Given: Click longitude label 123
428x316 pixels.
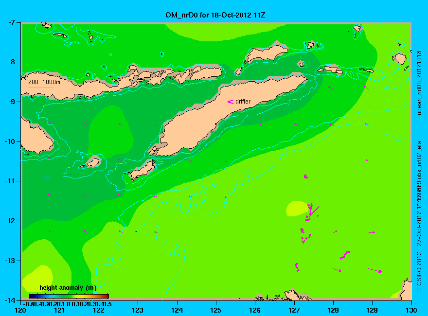Looking at the screenshot, I should tap(138, 310).
